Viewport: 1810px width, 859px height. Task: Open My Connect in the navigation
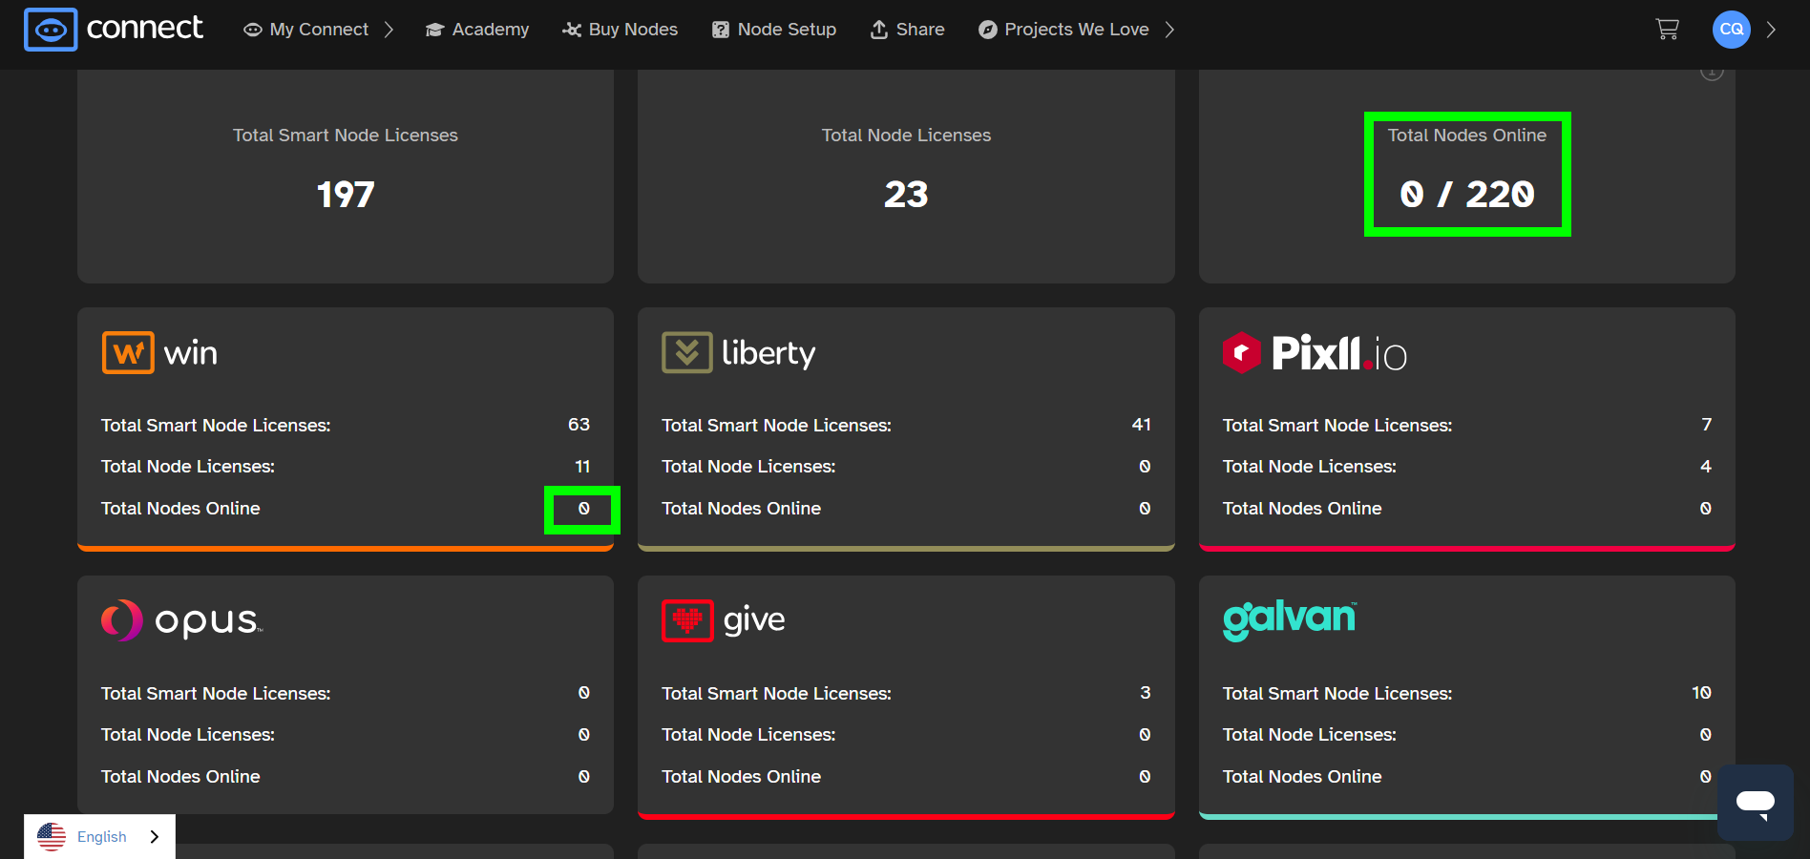click(306, 30)
